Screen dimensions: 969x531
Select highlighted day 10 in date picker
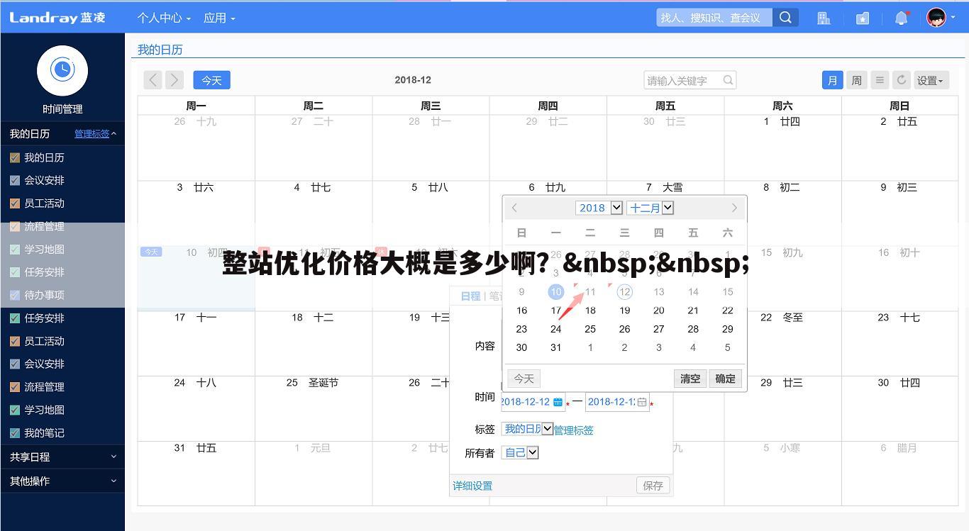click(x=556, y=291)
